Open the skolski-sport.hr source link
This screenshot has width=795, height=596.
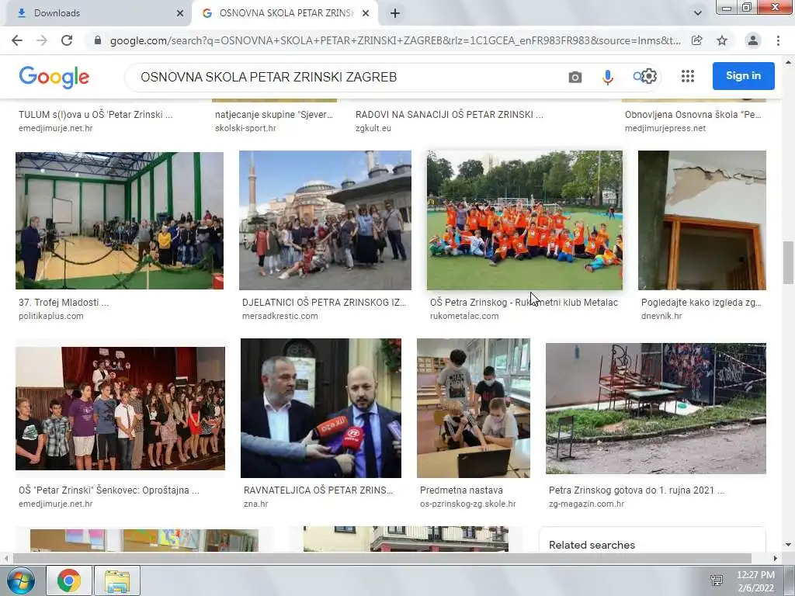(x=245, y=128)
